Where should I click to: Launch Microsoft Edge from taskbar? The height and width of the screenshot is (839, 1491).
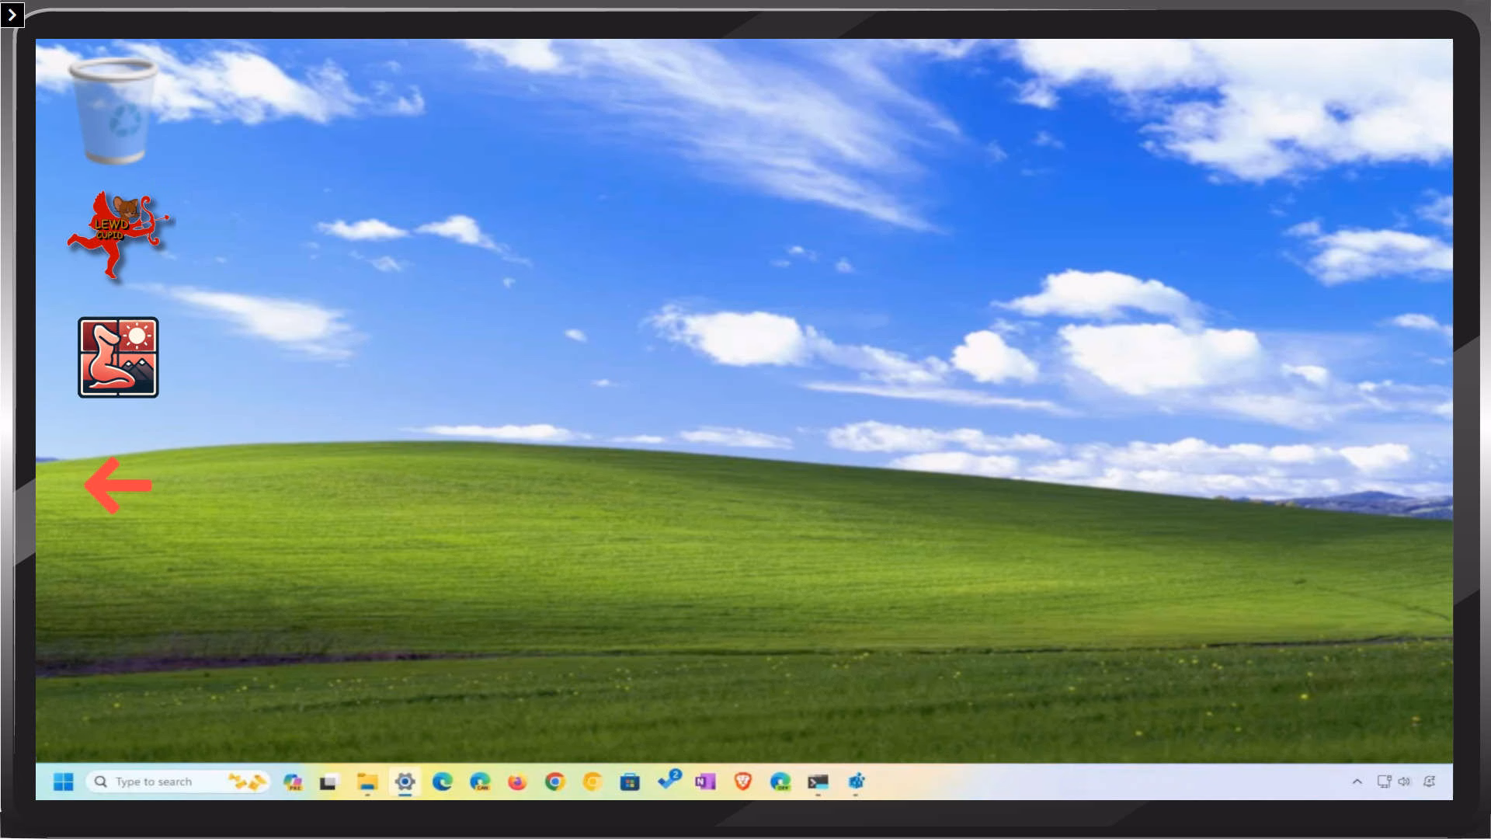pyautogui.click(x=443, y=782)
